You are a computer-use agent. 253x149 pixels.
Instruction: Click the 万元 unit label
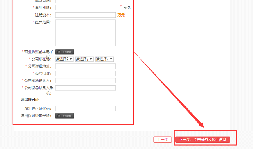121,15
